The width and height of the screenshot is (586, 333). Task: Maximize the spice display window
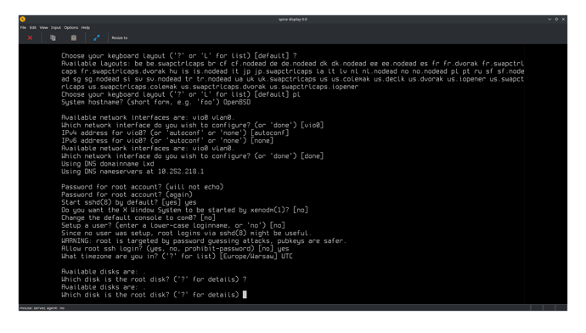556,19
